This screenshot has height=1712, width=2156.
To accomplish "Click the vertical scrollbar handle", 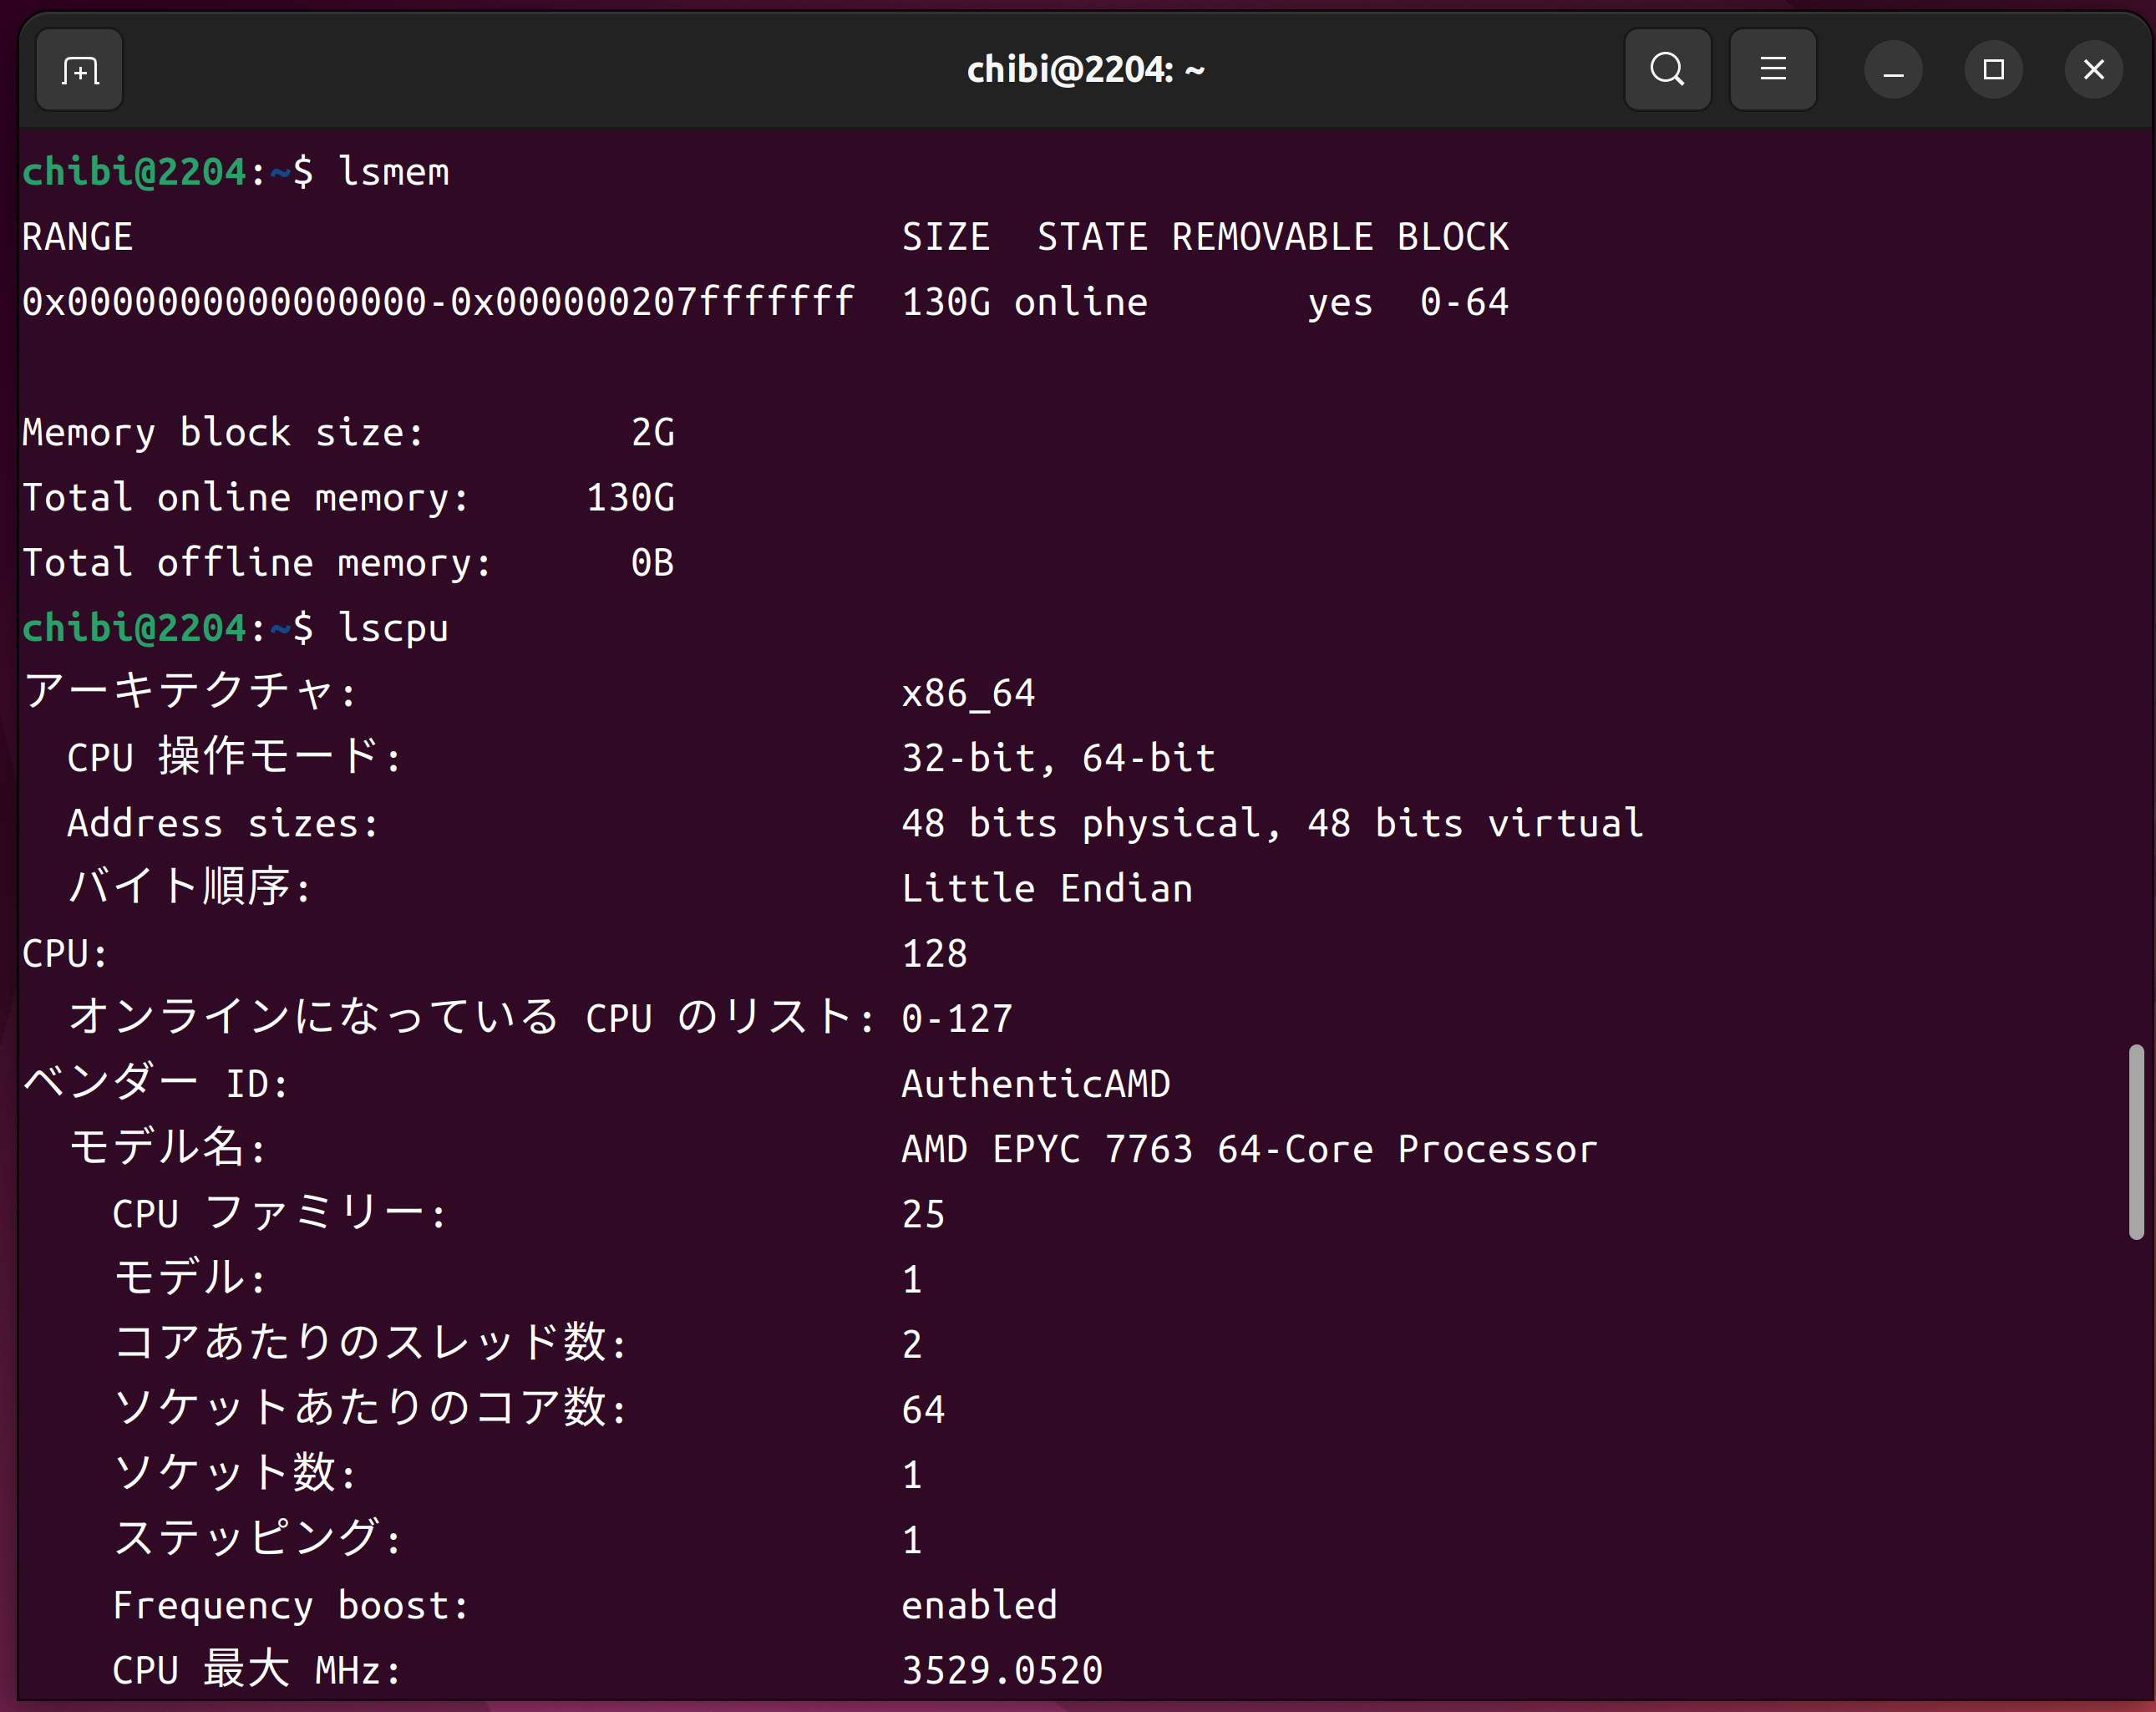I will [x=2136, y=1141].
